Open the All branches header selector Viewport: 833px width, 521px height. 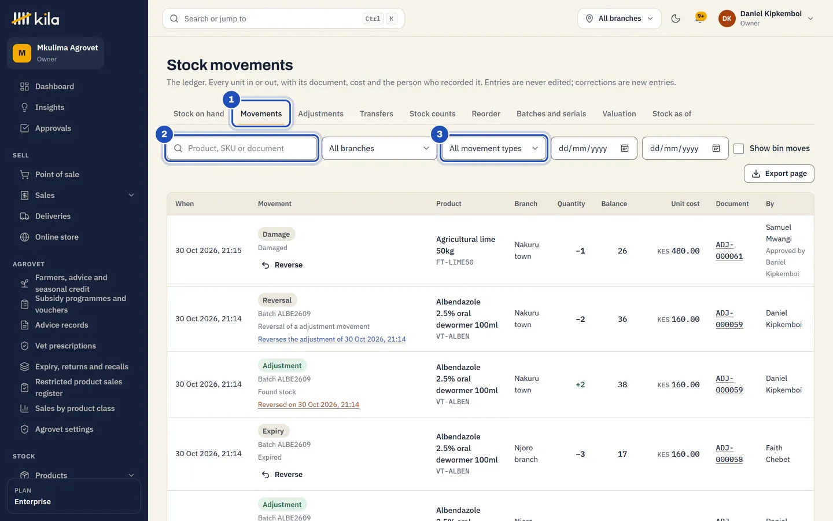pos(620,19)
